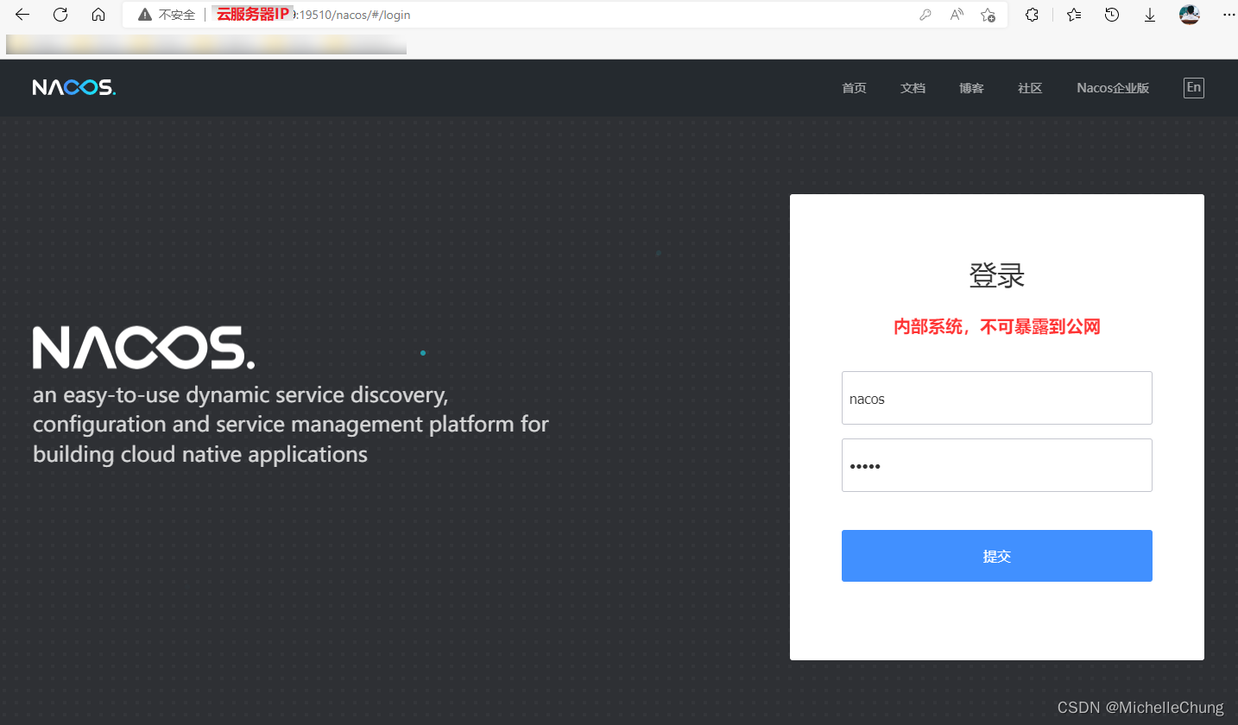Switch language with the En toggle

1193,87
